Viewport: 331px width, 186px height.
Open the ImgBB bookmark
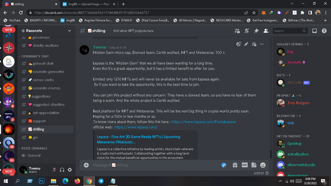(68, 20)
